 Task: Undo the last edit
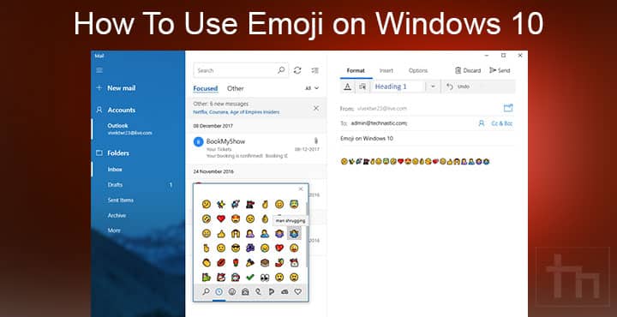pyautogui.click(x=458, y=87)
